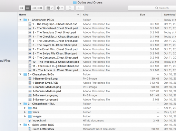176x131 pixels.
Task: Click the index.html file icon
Action: click(x=30, y=121)
